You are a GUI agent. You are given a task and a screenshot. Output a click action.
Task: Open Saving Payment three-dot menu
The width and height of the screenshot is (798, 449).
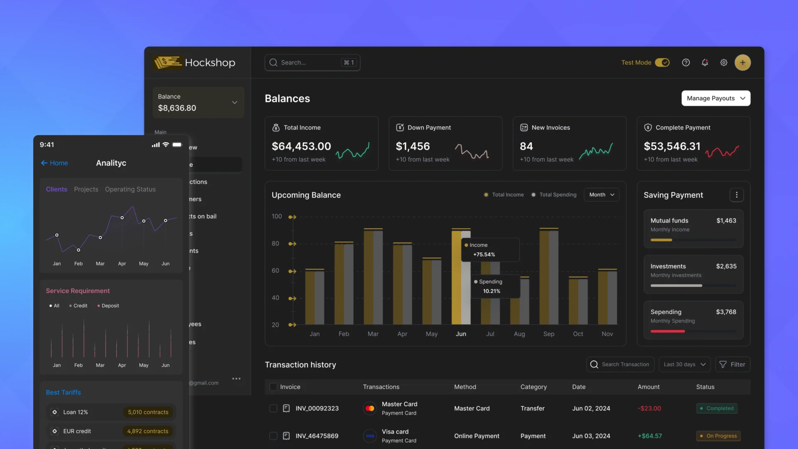736,195
